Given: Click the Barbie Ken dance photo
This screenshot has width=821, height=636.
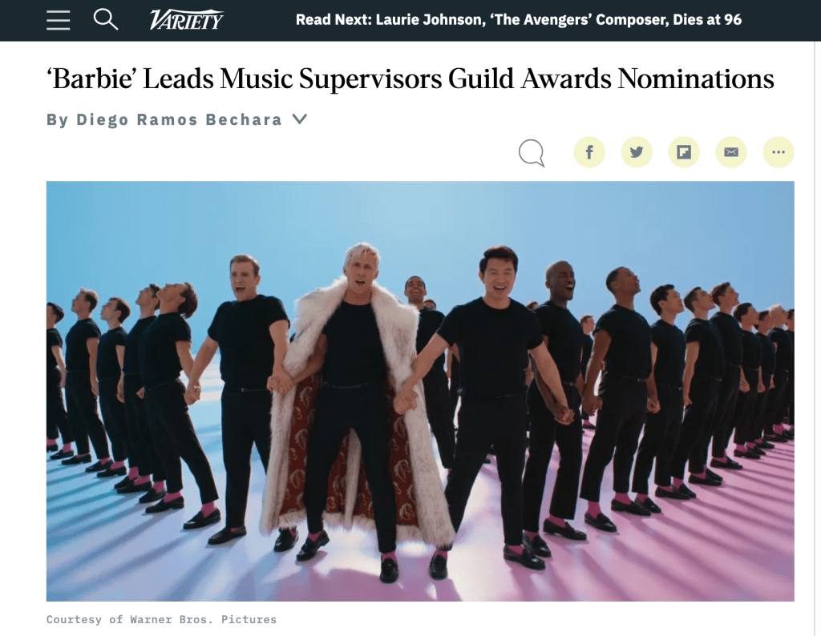Looking at the screenshot, I should click(x=420, y=391).
